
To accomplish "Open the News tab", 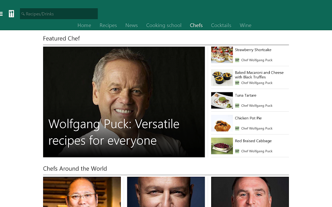I will tap(132, 25).
